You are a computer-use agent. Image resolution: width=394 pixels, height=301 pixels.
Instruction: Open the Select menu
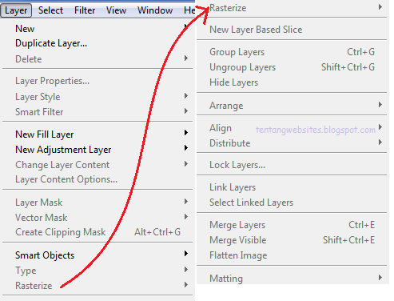50,10
